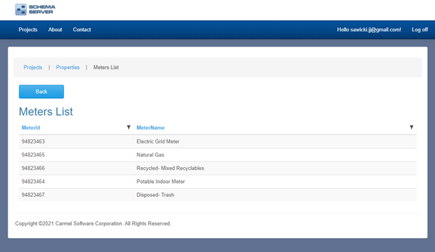This screenshot has width=435, height=252.
Task: Select the Recycled- Mixed Recyclables row
Action: pos(217,168)
